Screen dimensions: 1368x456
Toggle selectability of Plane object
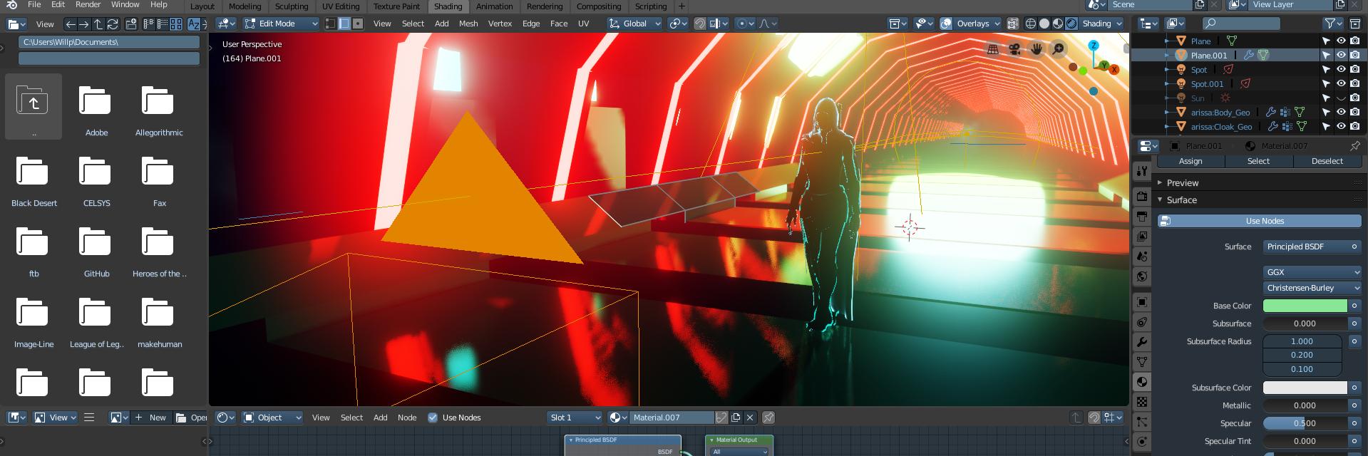(x=1327, y=41)
